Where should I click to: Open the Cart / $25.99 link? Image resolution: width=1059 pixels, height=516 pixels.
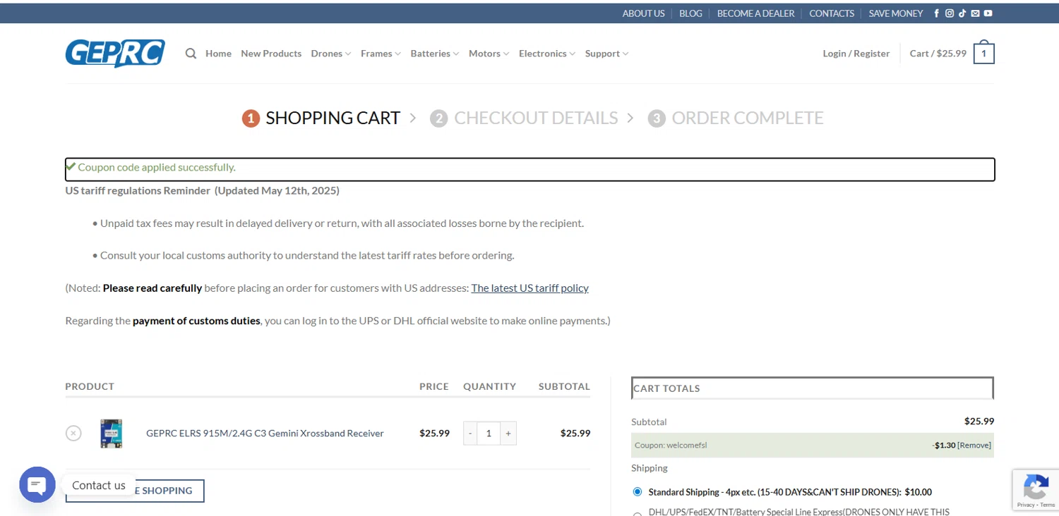tap(938, 54)
